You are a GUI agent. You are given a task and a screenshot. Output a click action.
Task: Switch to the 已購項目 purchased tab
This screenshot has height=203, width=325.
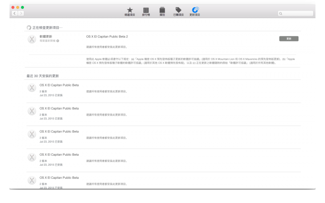[x=178, y=12]
